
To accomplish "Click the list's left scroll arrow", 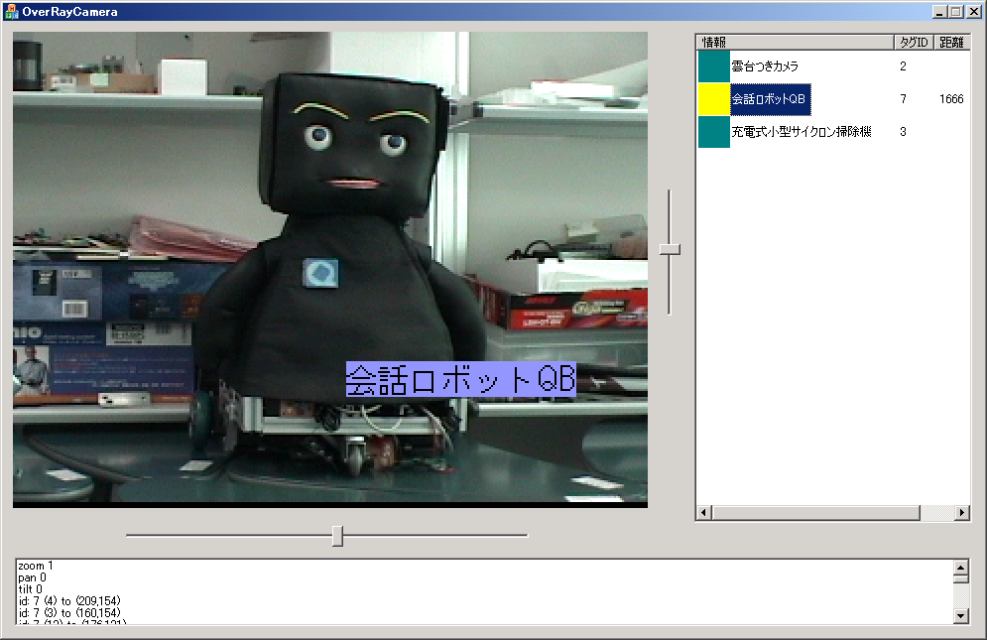I will click(x=704, y=513).
